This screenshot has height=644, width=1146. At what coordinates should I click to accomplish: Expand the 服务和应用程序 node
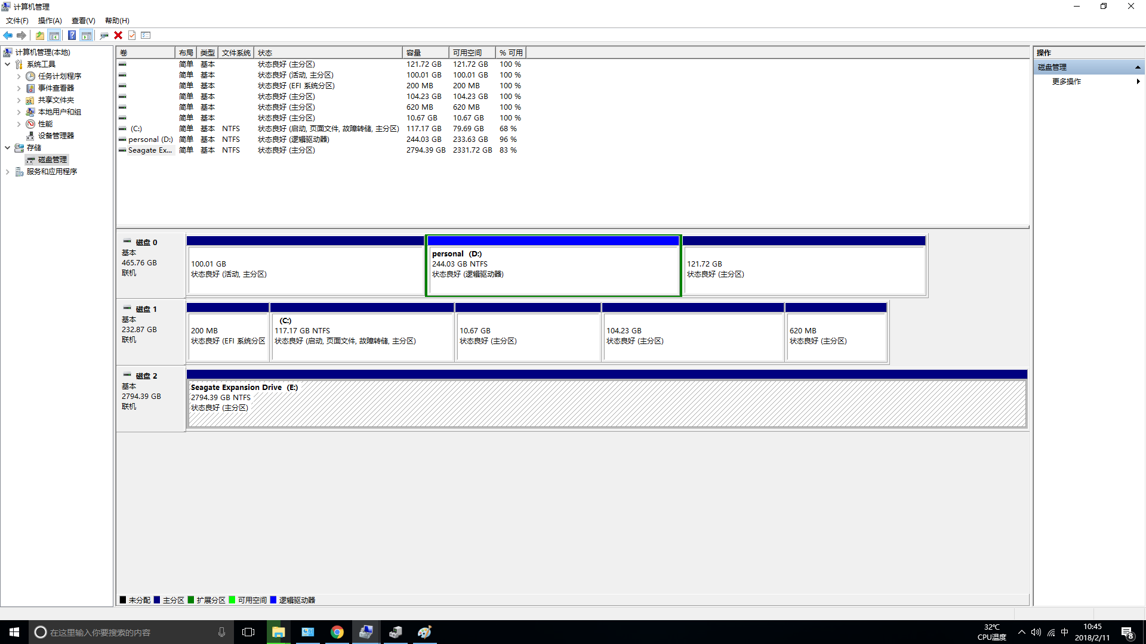point(7,172)
